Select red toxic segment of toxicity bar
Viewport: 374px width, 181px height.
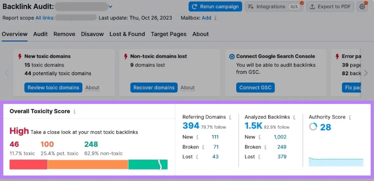coord(28,165)
